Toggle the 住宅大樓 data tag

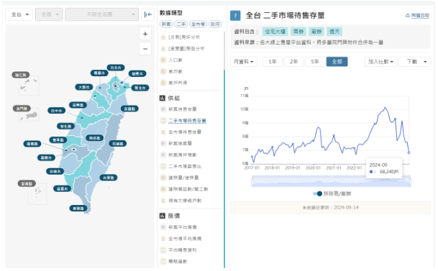tap(275, 32)
